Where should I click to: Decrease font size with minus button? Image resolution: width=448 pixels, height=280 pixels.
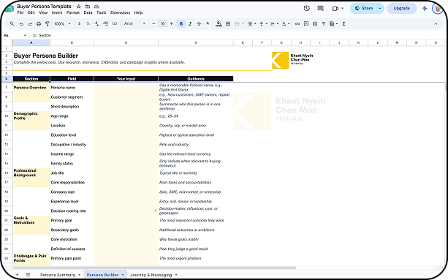tap(153, 23)
